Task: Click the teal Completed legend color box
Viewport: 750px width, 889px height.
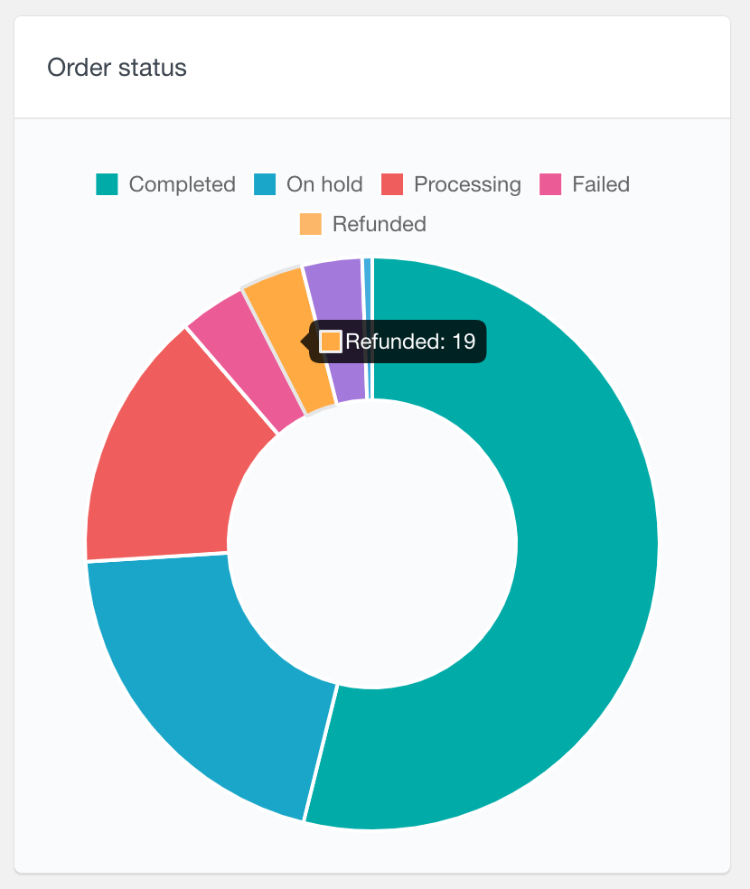Action: (x=108, y=184)
